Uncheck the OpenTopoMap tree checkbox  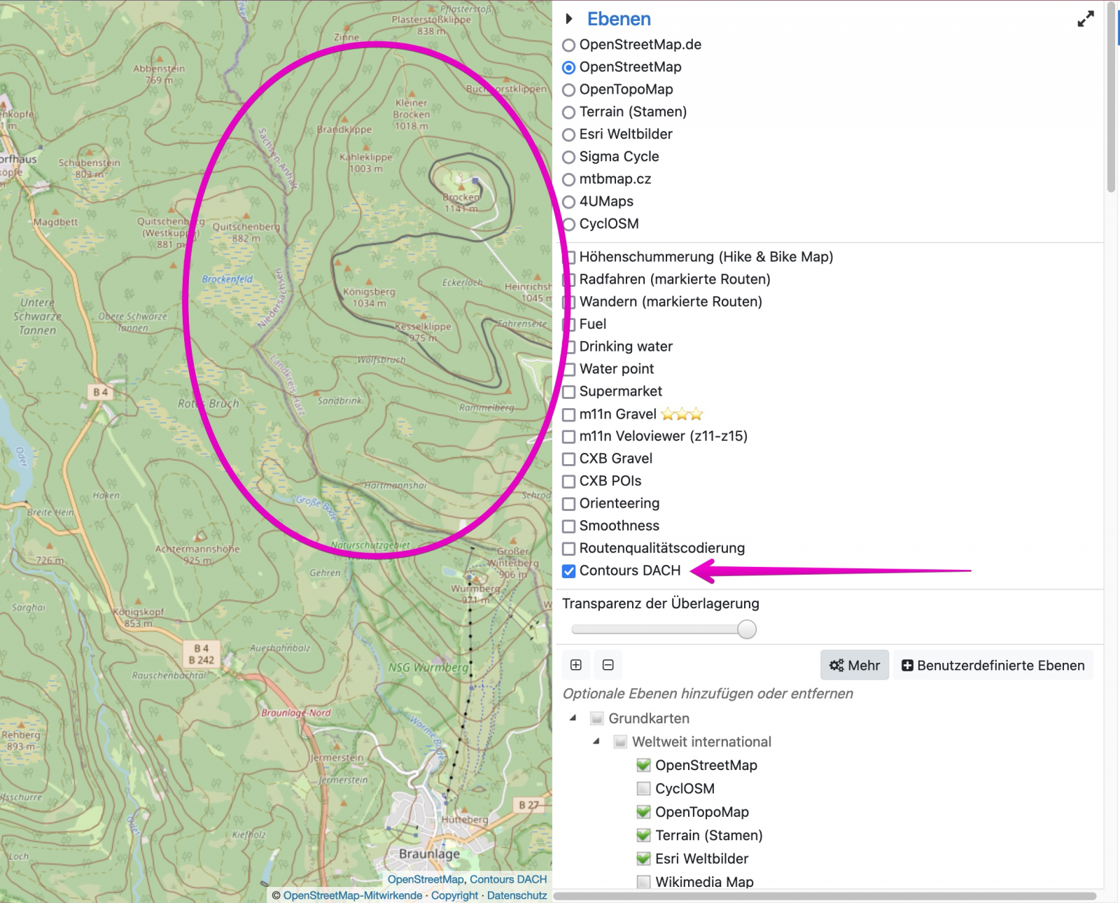point(643,812)
